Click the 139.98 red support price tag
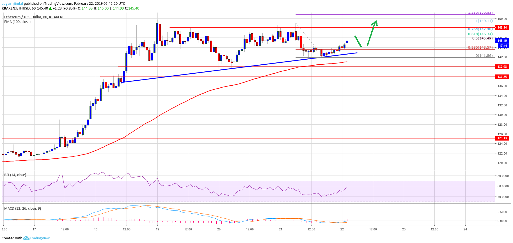 [502, 67]
